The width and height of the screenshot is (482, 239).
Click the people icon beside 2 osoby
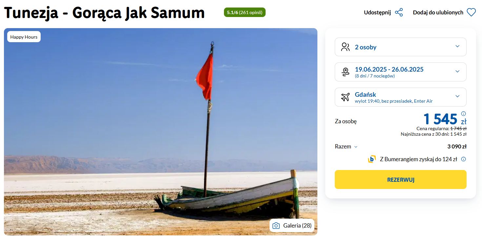click(x=345, y=47)
